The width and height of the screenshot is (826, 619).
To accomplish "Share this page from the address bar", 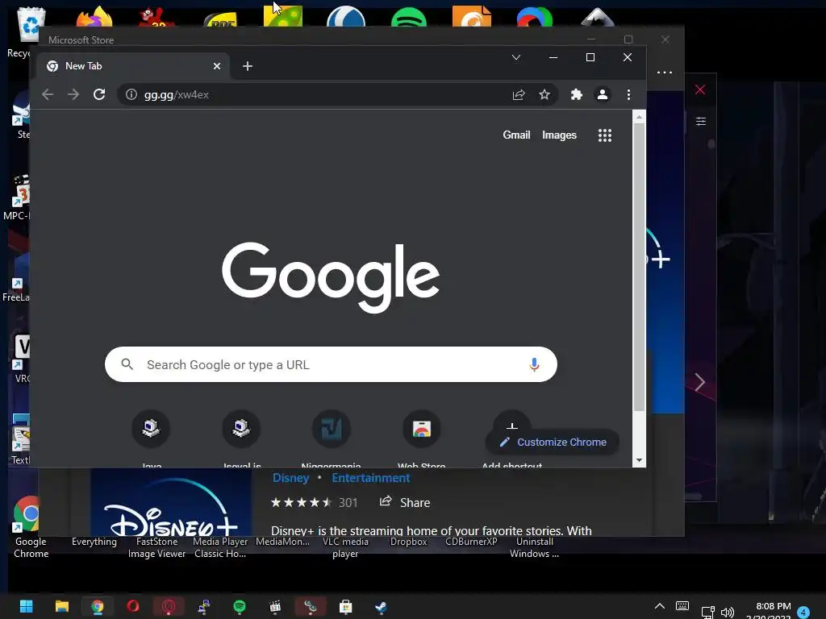I will coord(519,95).
